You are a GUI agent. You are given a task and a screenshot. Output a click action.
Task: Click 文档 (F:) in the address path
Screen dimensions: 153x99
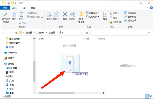40,32
